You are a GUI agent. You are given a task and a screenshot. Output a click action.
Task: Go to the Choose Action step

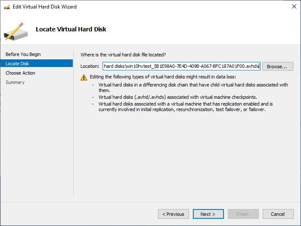(20, 73)
